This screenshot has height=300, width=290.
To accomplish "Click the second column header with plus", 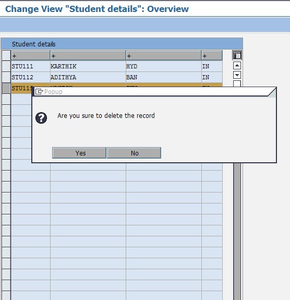I will pos(88,55).
